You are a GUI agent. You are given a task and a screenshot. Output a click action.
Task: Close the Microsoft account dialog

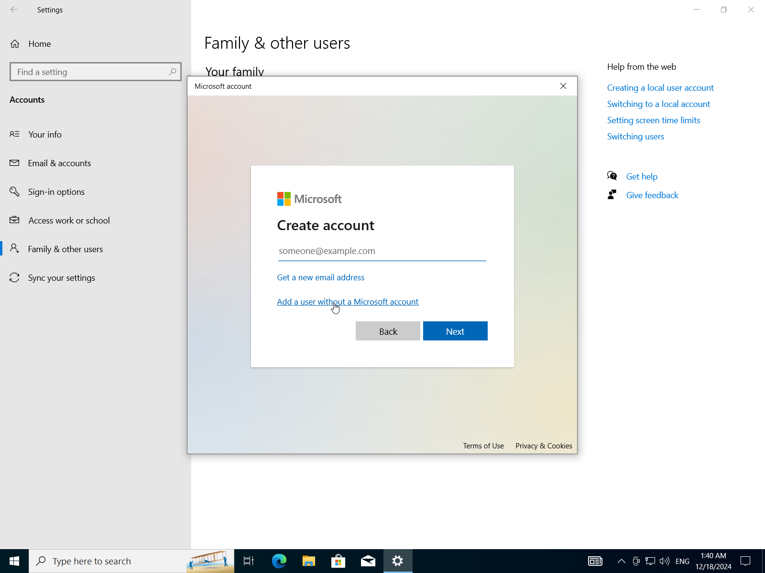click(x=563, y=86)
